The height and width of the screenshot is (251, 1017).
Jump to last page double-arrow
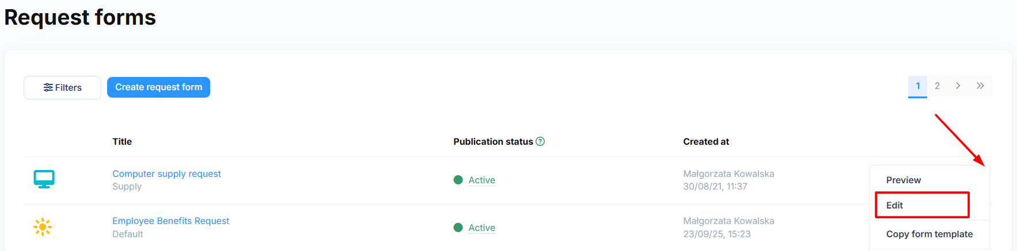[x=980, y=86]
